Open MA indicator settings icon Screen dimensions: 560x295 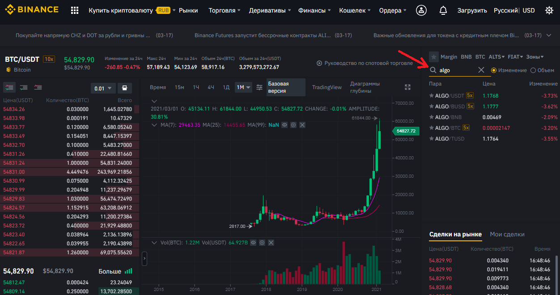click(x=293, y=125)
